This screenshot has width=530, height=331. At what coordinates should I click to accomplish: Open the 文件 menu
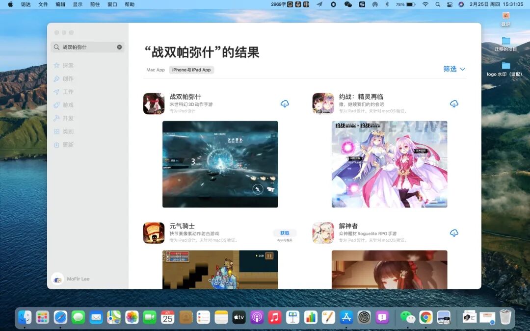[43, 4]
